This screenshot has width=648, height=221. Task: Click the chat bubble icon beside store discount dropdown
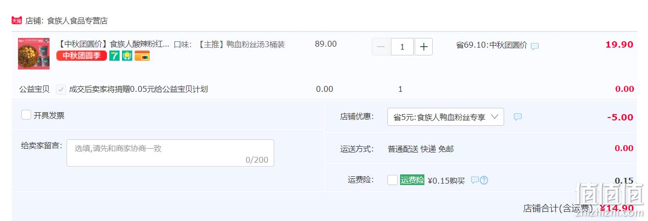[518, 117]
